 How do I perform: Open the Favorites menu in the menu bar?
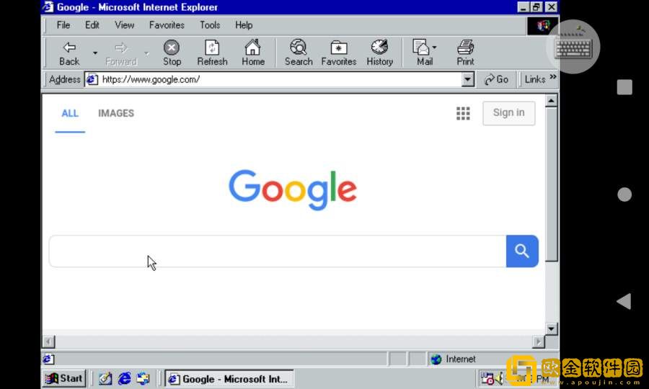(x=167, y=25)
